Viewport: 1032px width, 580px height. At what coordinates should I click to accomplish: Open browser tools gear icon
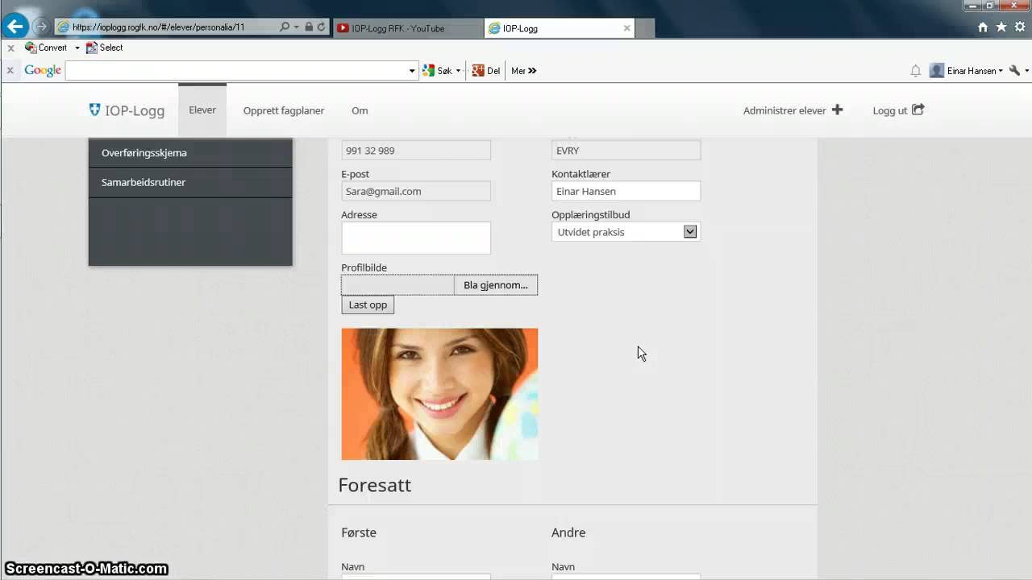[1020, 27]
